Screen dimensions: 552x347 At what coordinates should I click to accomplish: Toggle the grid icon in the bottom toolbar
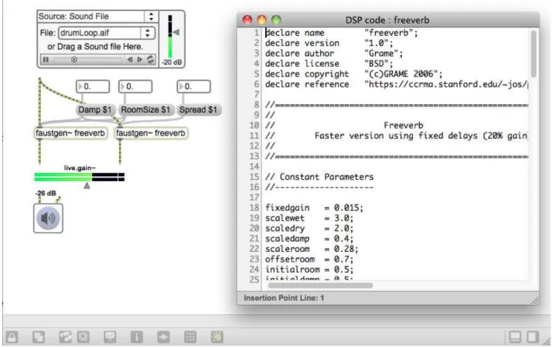[x=190, y=337]
